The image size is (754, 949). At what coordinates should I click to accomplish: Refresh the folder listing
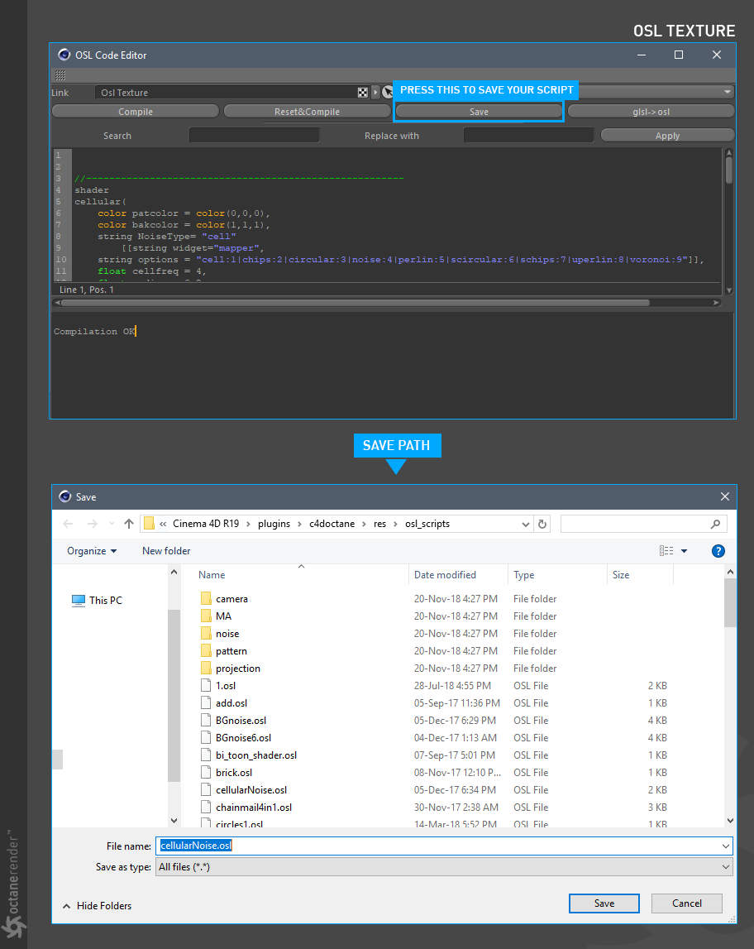[x=542, y=524]
